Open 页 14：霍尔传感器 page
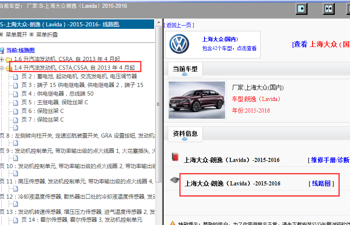 82,220
